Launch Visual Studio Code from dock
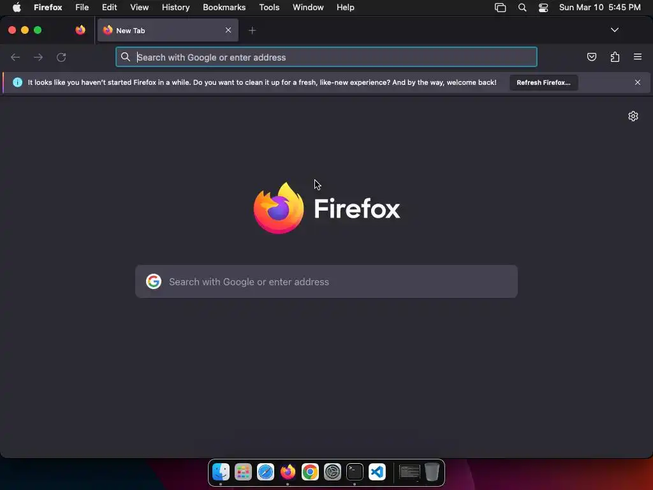Image resolution: width=653 pixels, height=490 pixels. pos(378,472)
